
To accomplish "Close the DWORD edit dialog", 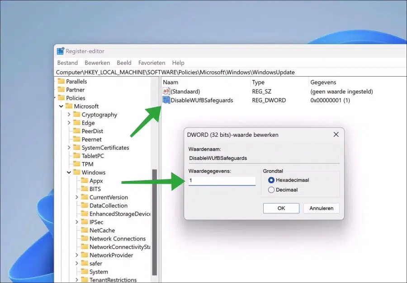I will [336, 135].
